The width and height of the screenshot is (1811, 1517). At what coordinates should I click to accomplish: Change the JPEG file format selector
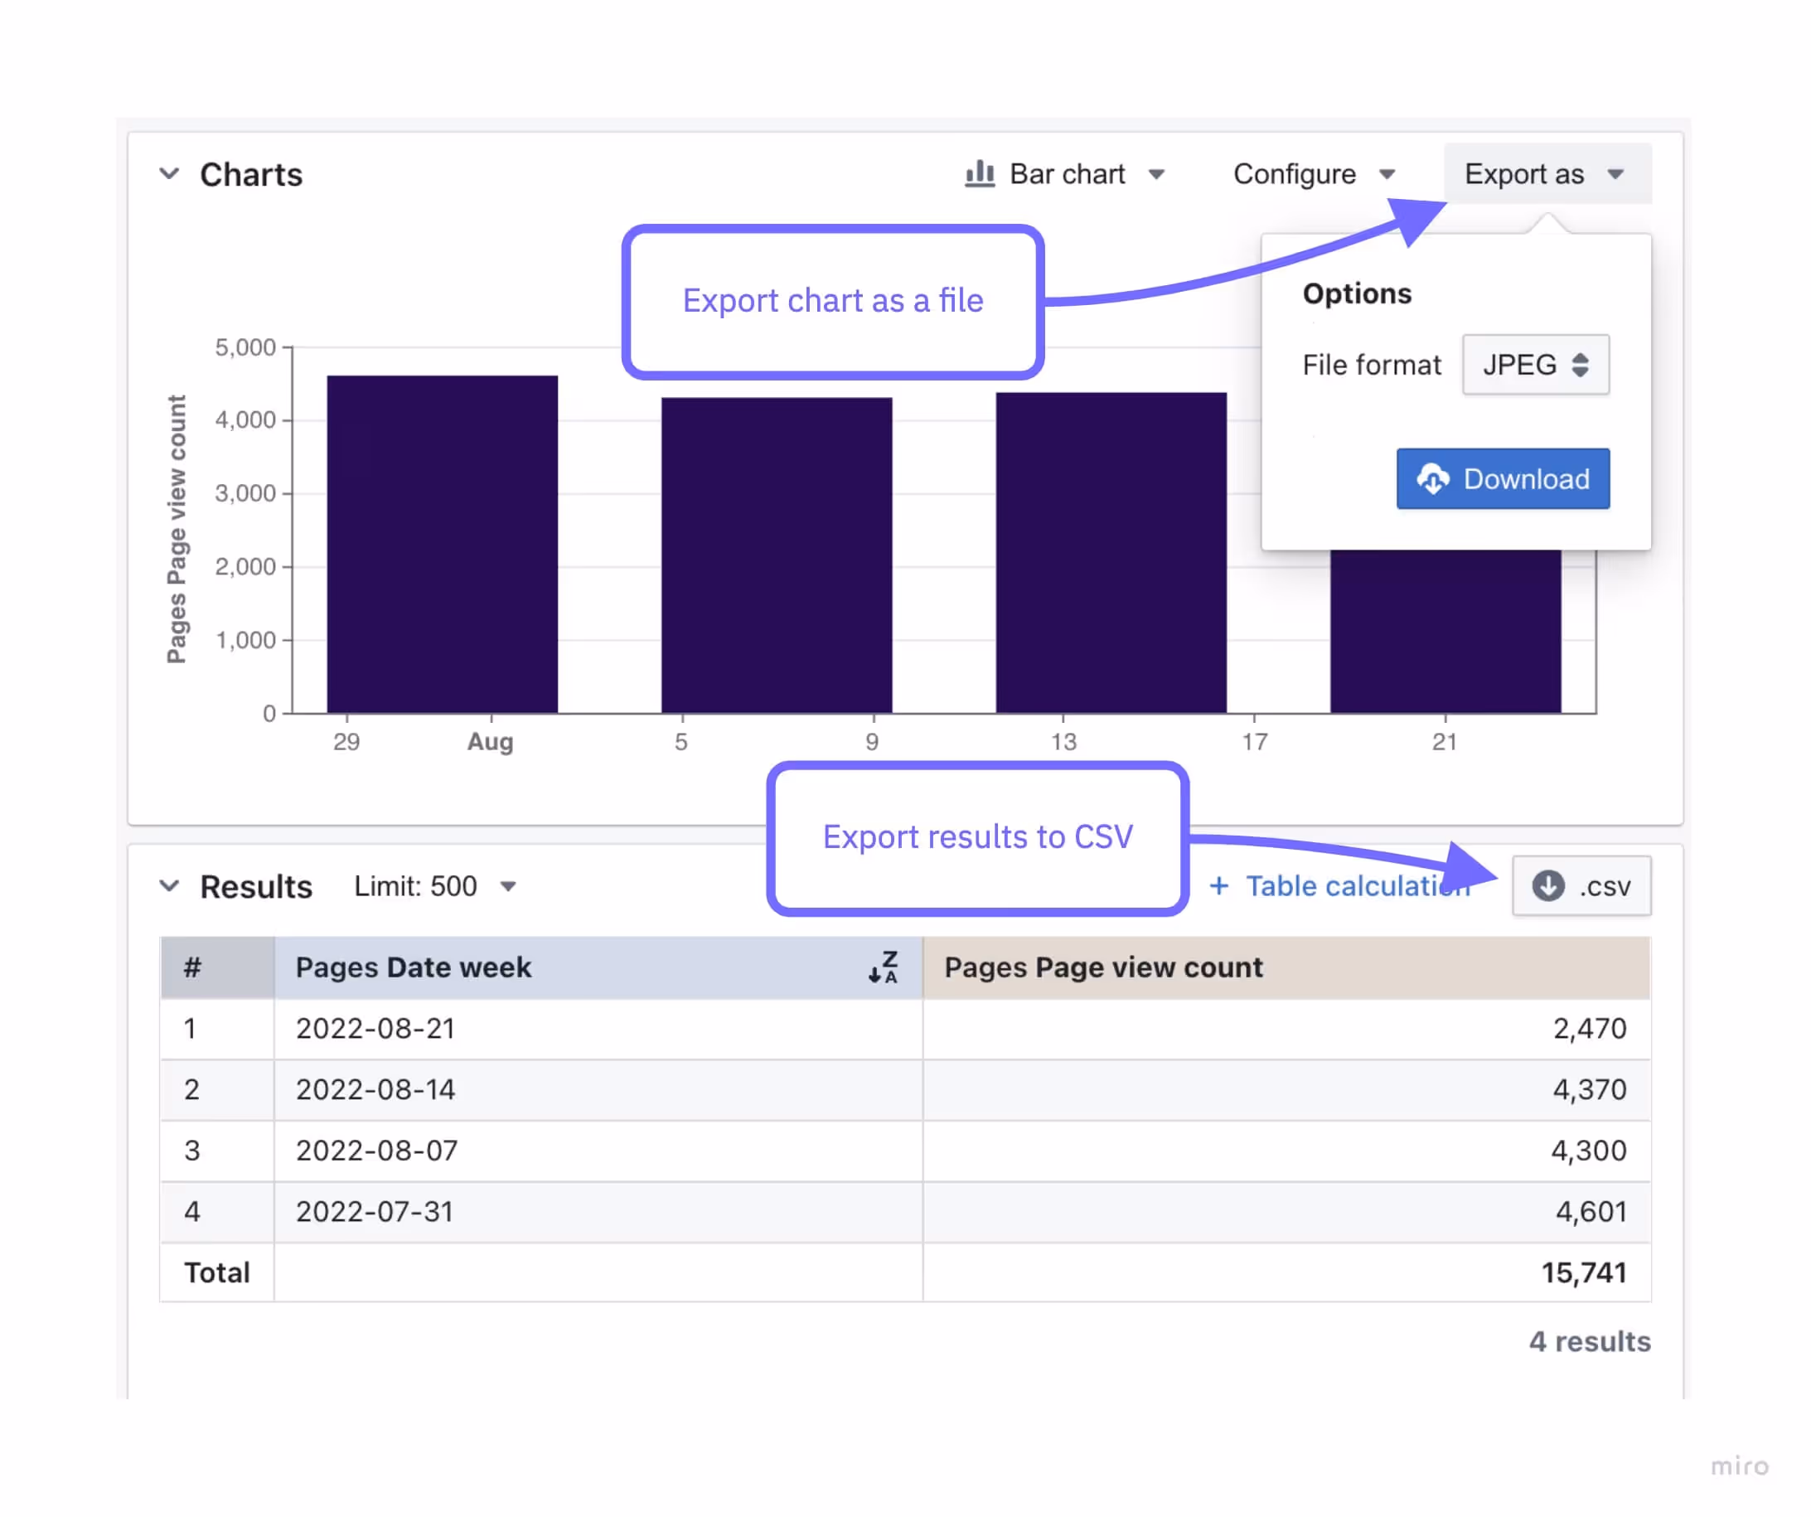coord(1535,365)
